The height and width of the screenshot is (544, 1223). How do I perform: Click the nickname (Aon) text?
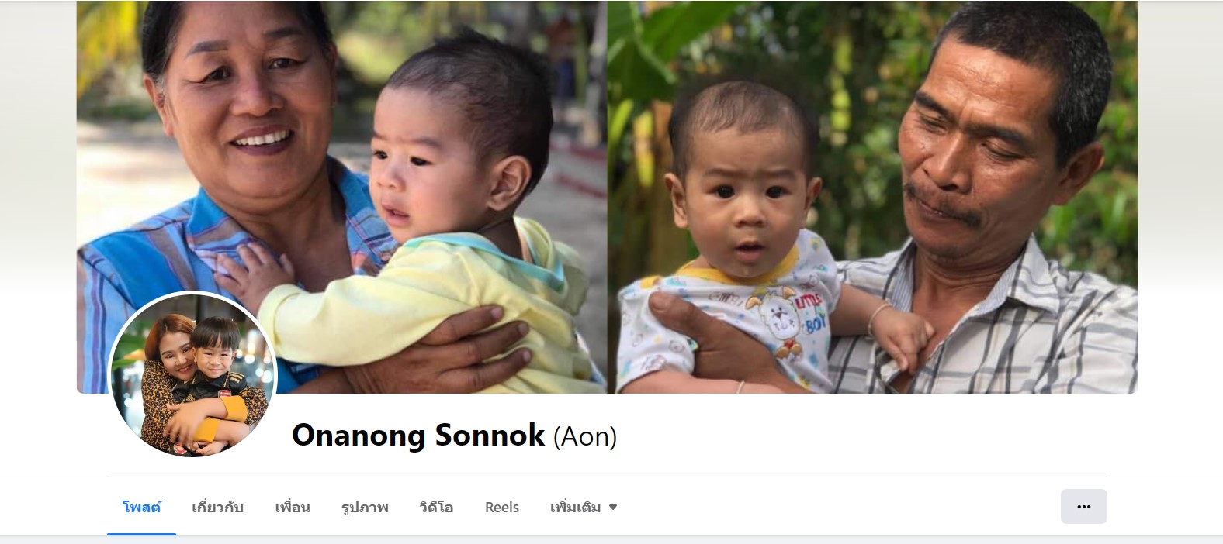585,437
